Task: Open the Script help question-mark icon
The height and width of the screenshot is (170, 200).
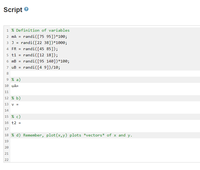Action: (x=26, y=9)
